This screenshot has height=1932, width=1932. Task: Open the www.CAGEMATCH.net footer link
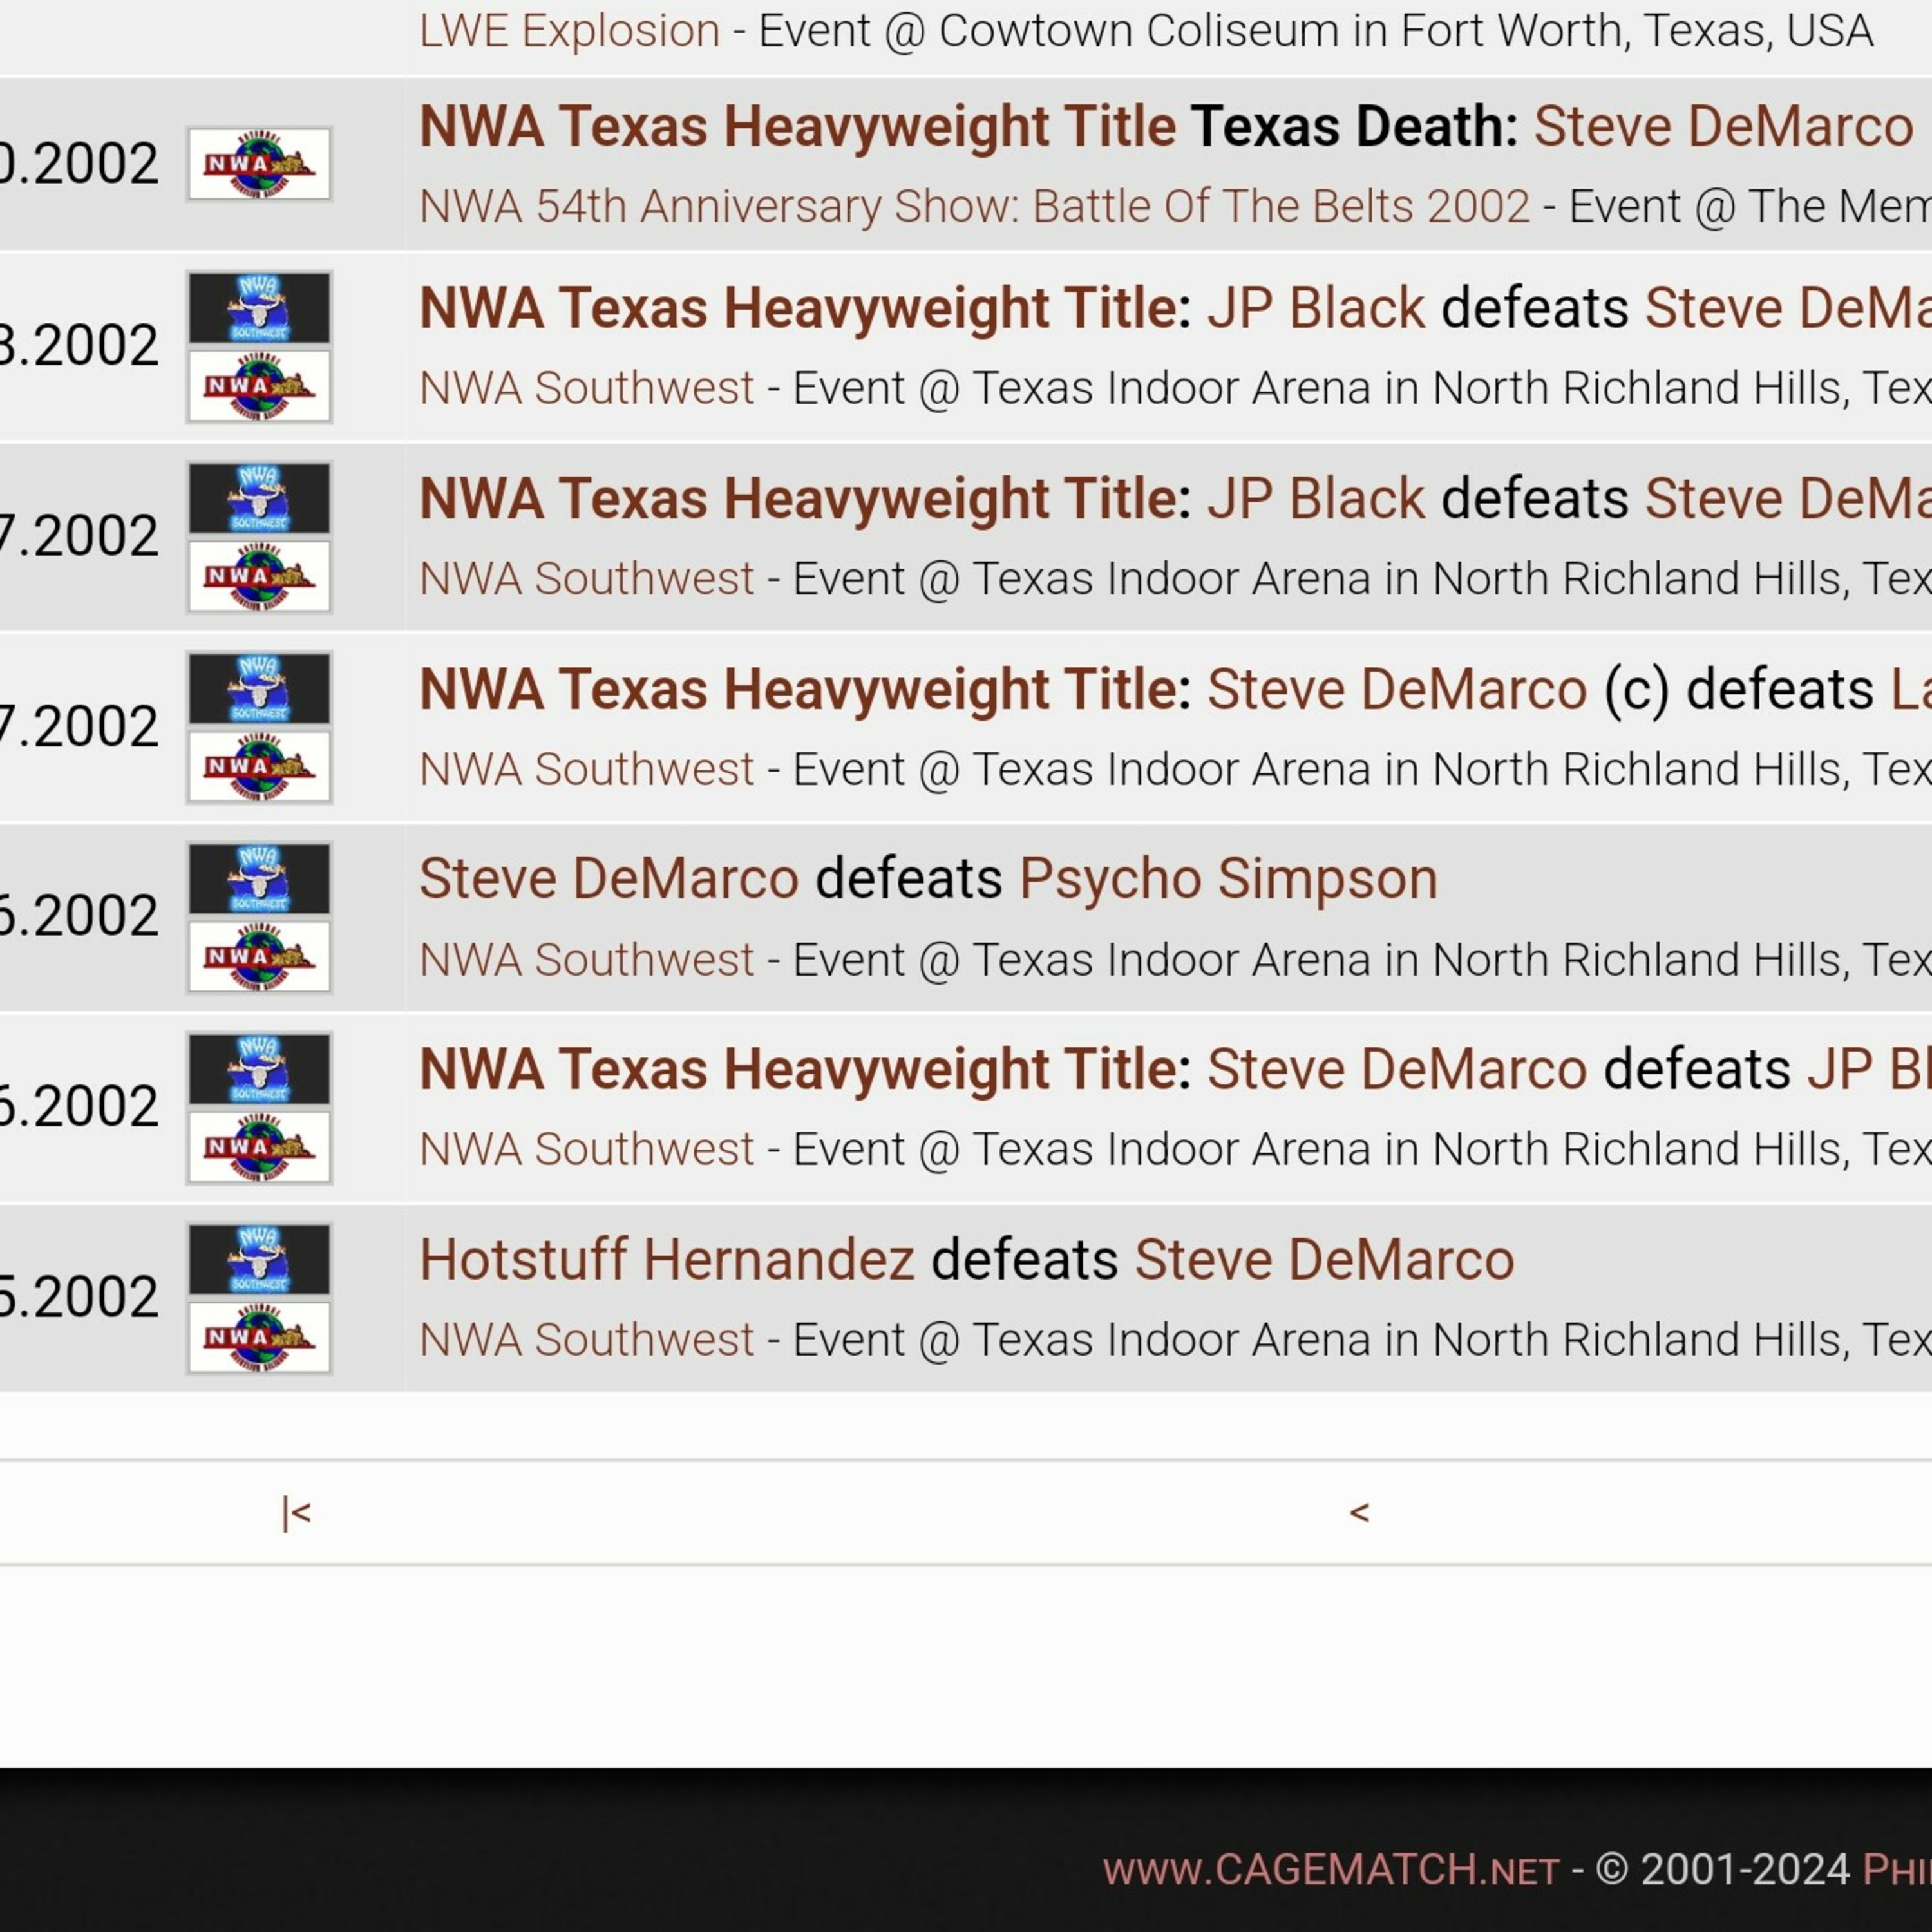1330,1869
